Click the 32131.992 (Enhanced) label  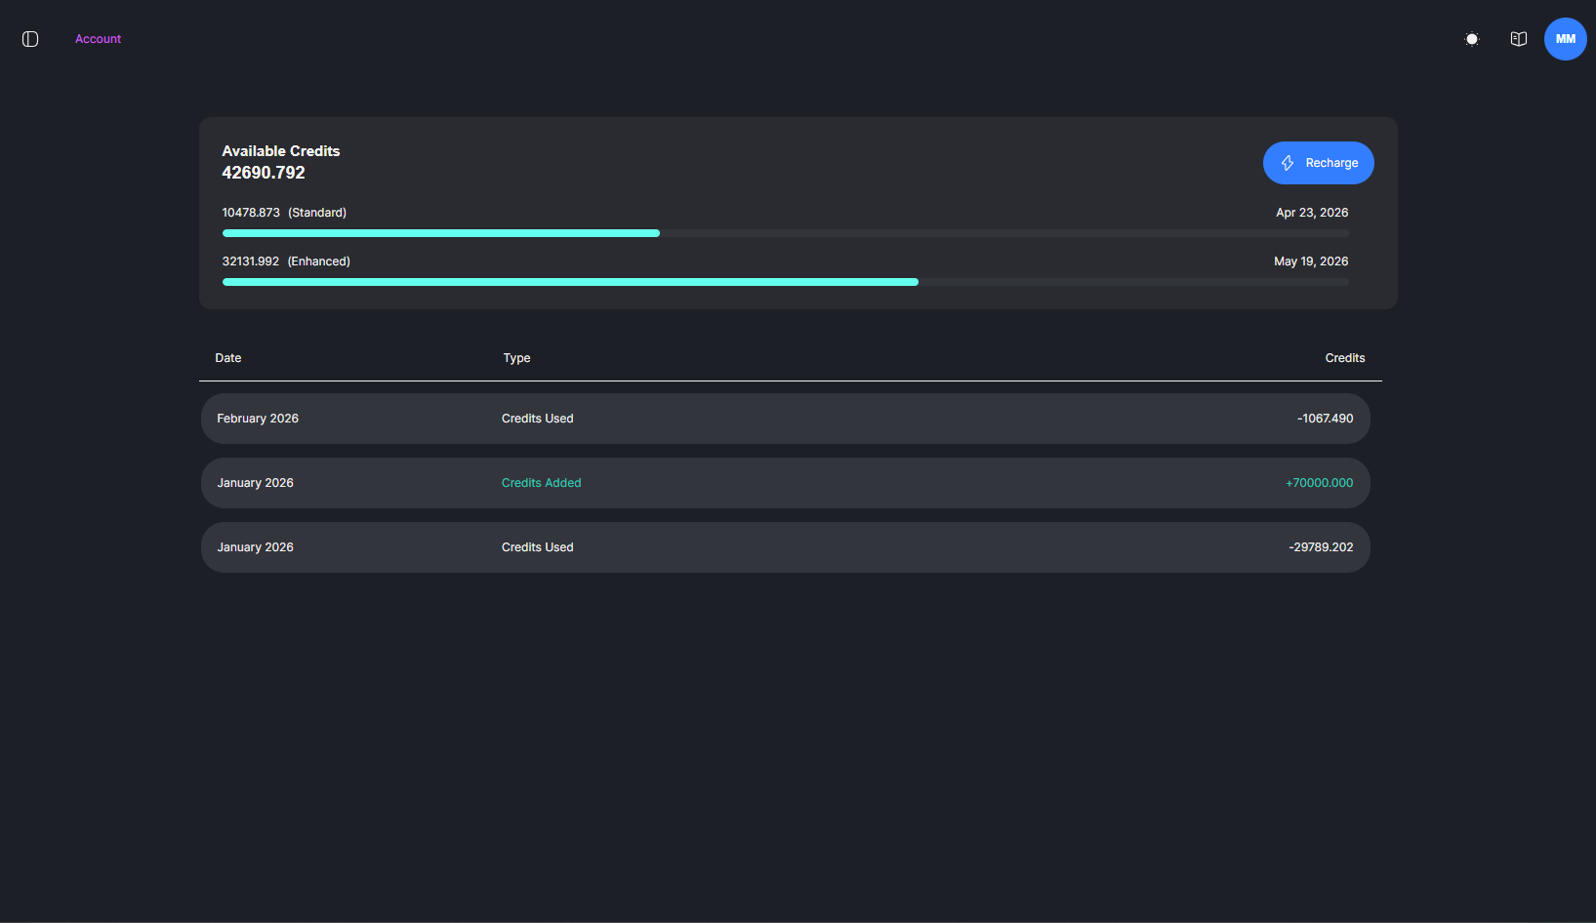[x=286, y=261]
